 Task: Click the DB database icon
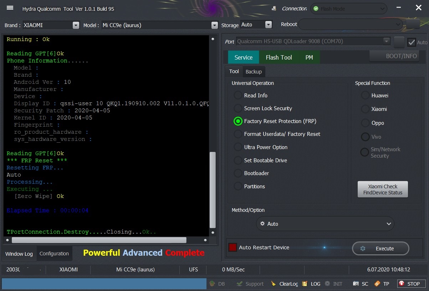click(x=213, y=284)
